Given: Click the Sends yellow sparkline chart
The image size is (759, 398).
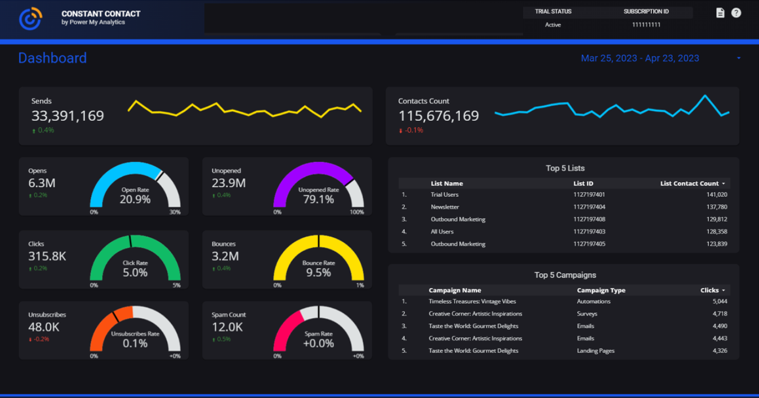Looking at the screenshot, I should pyautogui.click(x=245, y=108).
